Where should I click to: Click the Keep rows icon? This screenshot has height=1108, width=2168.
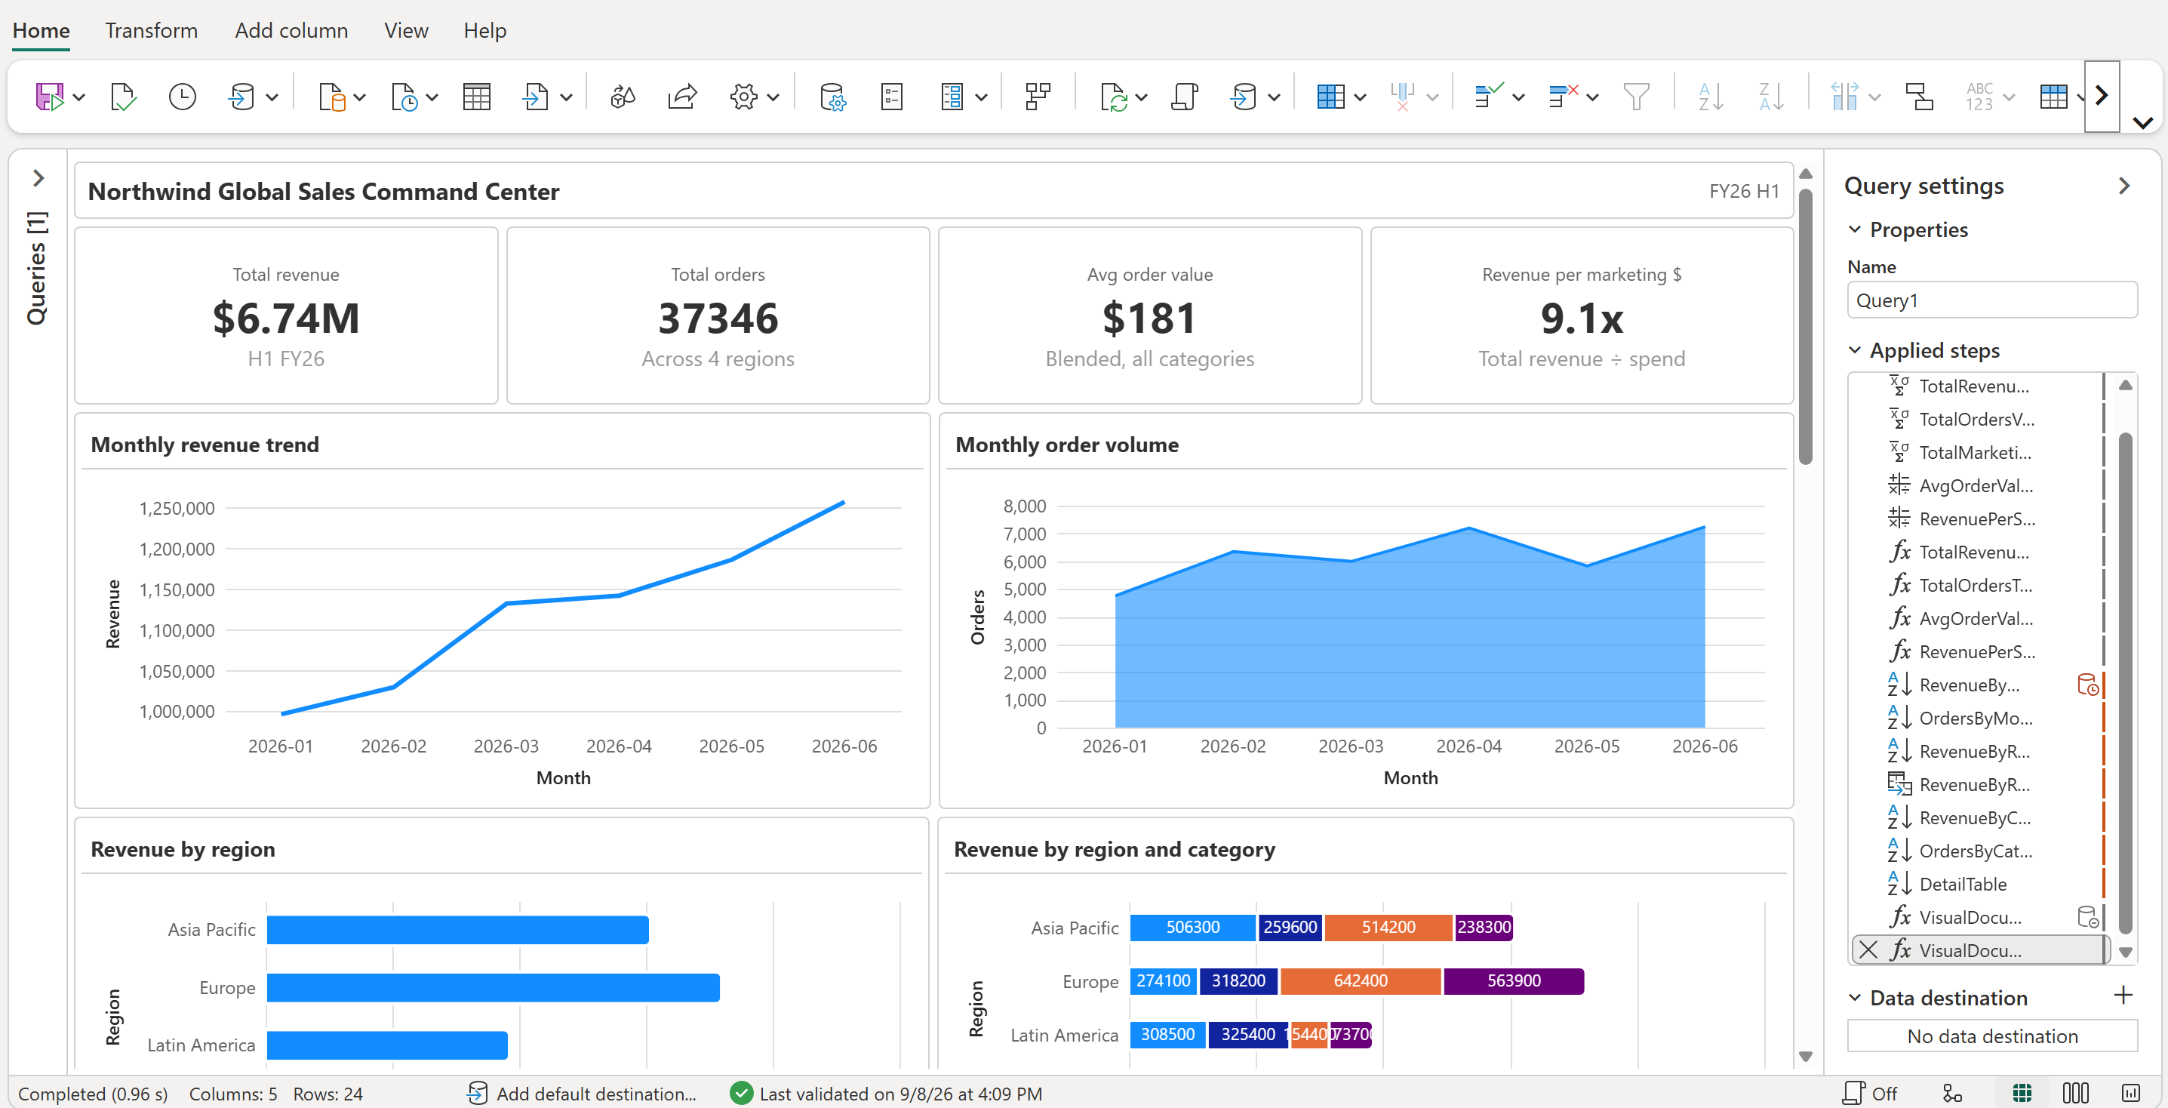(x=1488, y=96)
